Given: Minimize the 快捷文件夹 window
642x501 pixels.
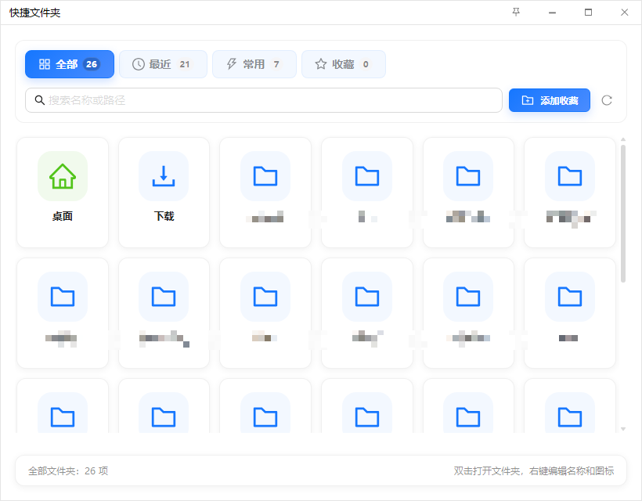Looking at the screenshot, I should click(x=552, y=13).
